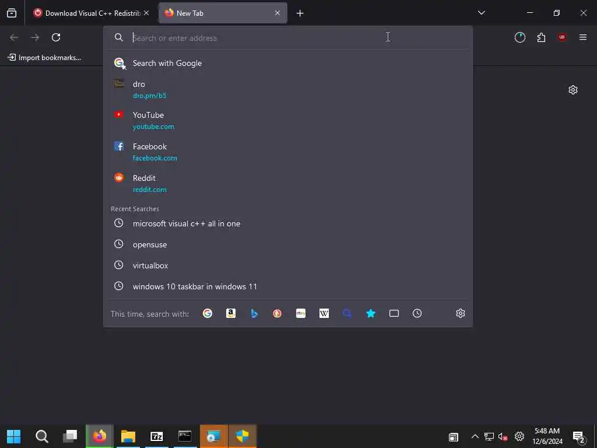This screenshot has width=597, height=448.
Task: Open the Windows Start menu
Action: coord(14,436)
